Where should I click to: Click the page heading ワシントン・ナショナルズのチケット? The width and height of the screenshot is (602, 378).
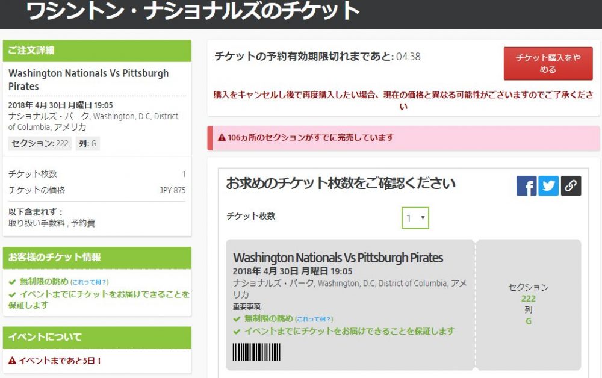pyautogui.click(x=193, y=11)
